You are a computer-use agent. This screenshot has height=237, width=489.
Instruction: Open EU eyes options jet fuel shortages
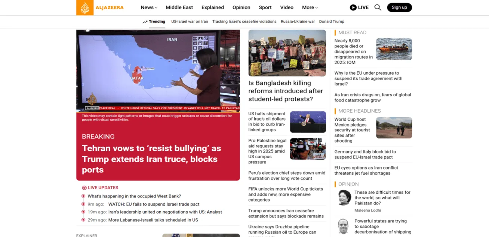pos(366,171)
